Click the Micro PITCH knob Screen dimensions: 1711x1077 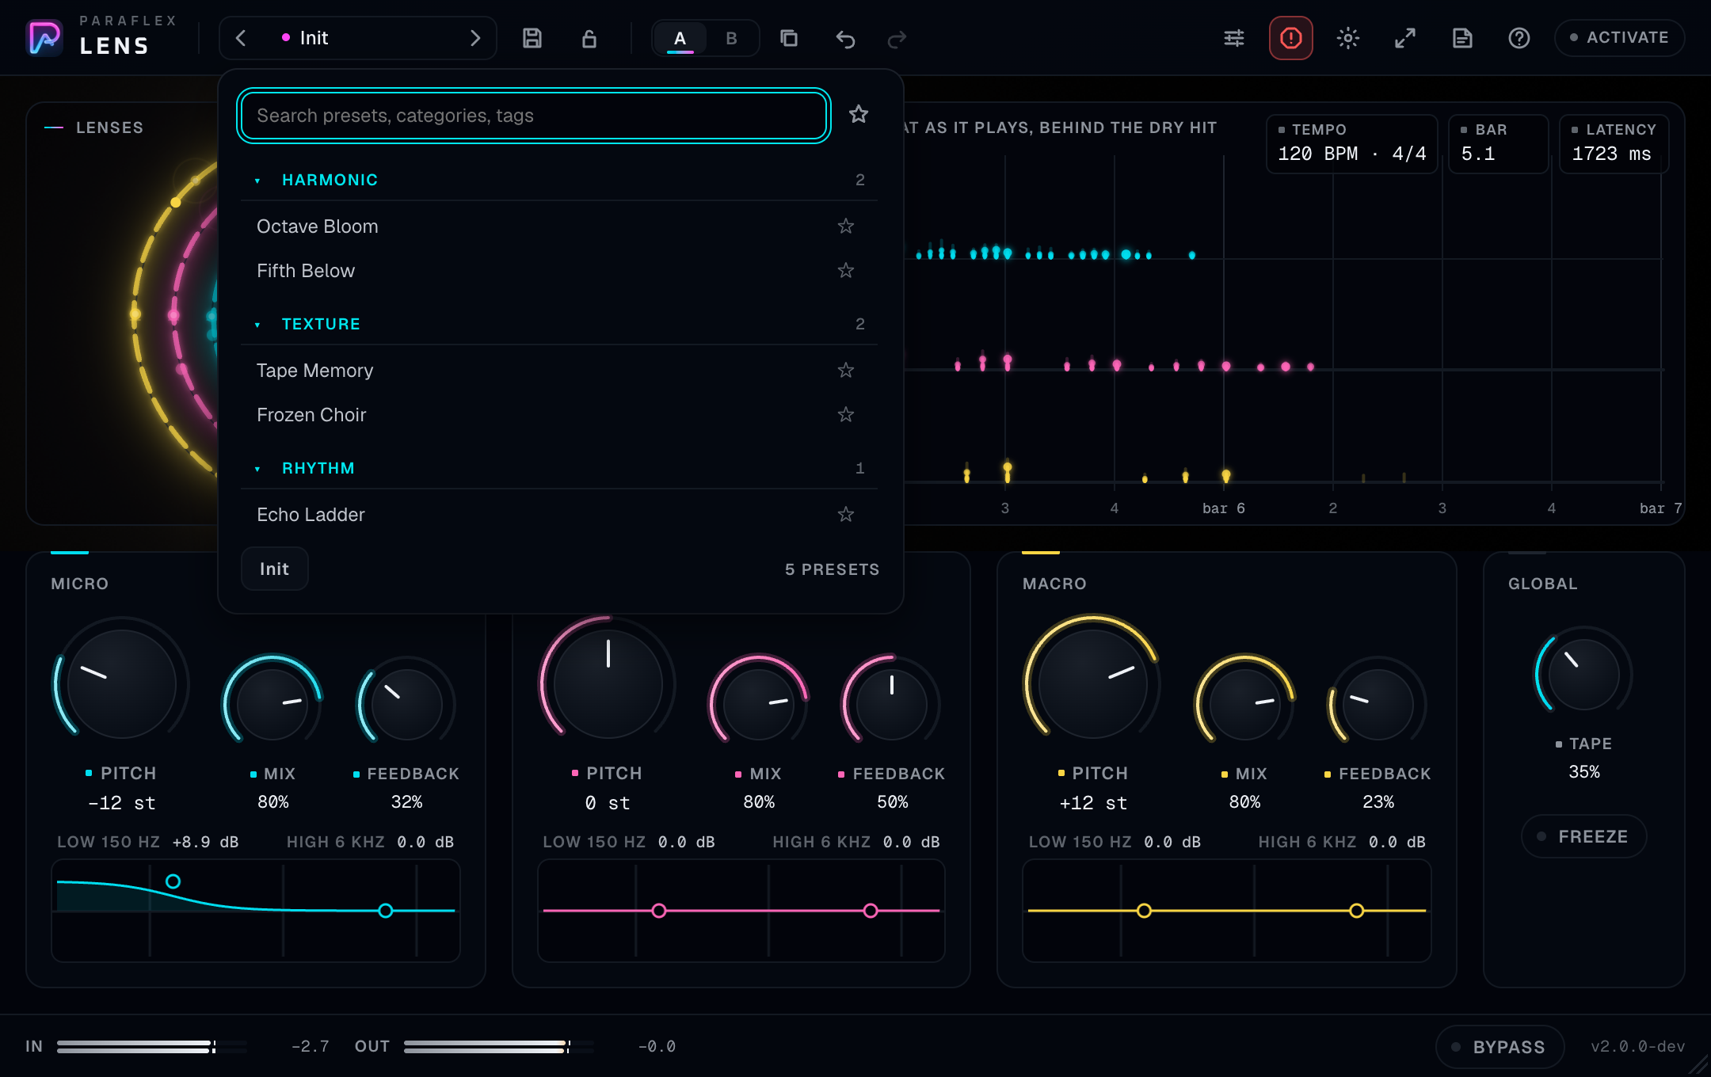(x=121, y=683)
